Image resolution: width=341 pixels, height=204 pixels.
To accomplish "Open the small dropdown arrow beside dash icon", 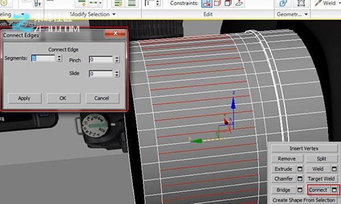I will (100, 3).
